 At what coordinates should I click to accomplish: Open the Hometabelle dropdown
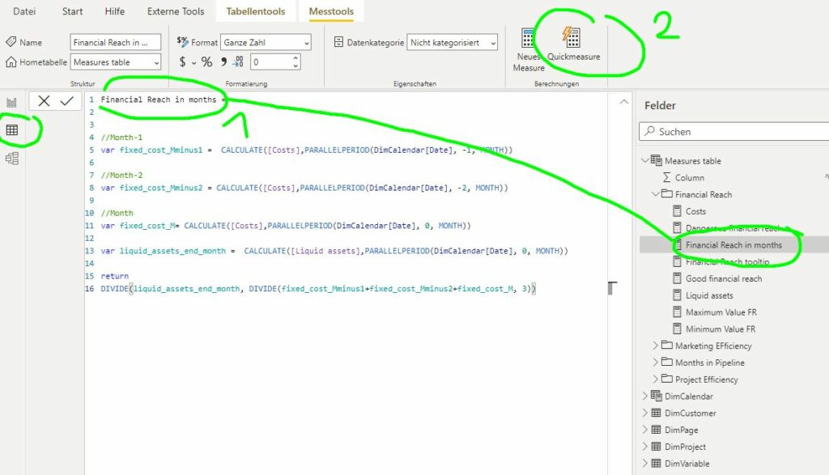coord(156,62)
